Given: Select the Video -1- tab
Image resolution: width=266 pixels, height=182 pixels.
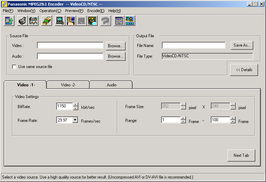Looking at the screenshot, I should pyautogui.click(x=26, y=85).
